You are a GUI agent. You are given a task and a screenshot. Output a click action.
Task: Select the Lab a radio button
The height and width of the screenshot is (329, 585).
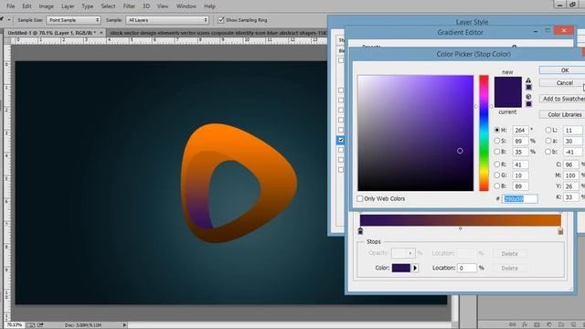(548, 141)
